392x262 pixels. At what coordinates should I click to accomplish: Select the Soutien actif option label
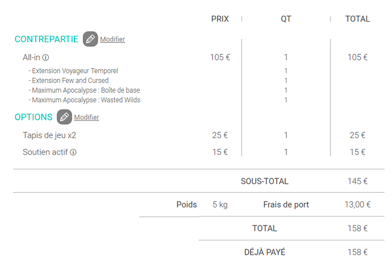click(x=45, y=152)
